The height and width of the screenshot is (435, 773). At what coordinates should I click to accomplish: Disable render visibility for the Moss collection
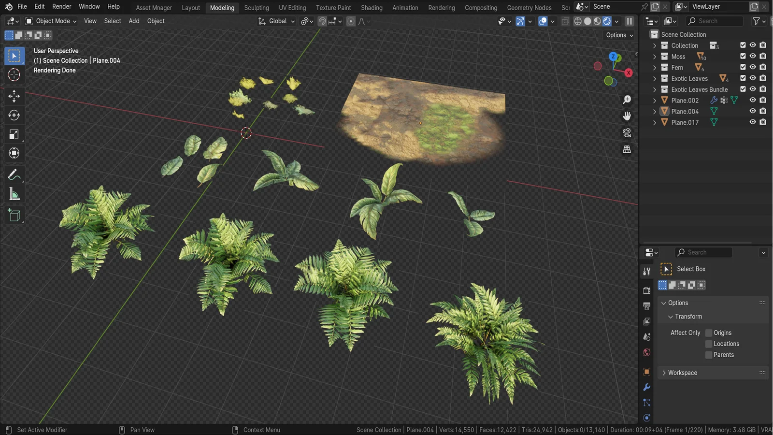pyautogui.click(x=763, y=56)
